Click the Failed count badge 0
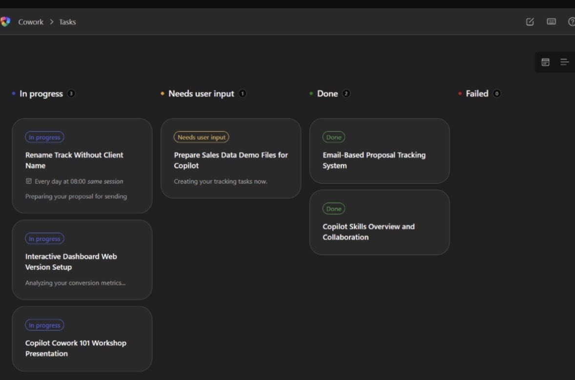This screenshot has height=380, width=575. (496, 93)
